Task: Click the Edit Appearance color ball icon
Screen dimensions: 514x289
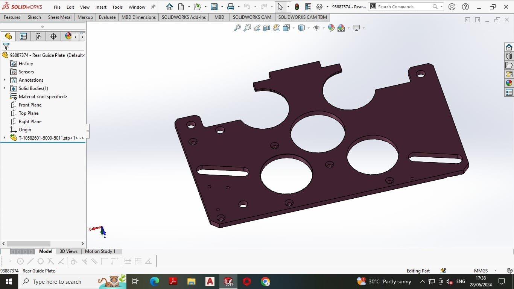Action: point(331,28)
